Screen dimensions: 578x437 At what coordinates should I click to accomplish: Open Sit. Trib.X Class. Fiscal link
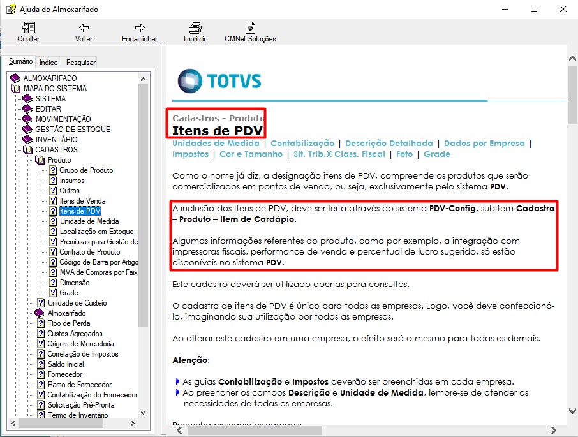339,154
